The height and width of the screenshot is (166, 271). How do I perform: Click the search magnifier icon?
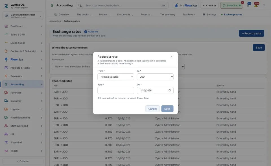pos(80,6)
